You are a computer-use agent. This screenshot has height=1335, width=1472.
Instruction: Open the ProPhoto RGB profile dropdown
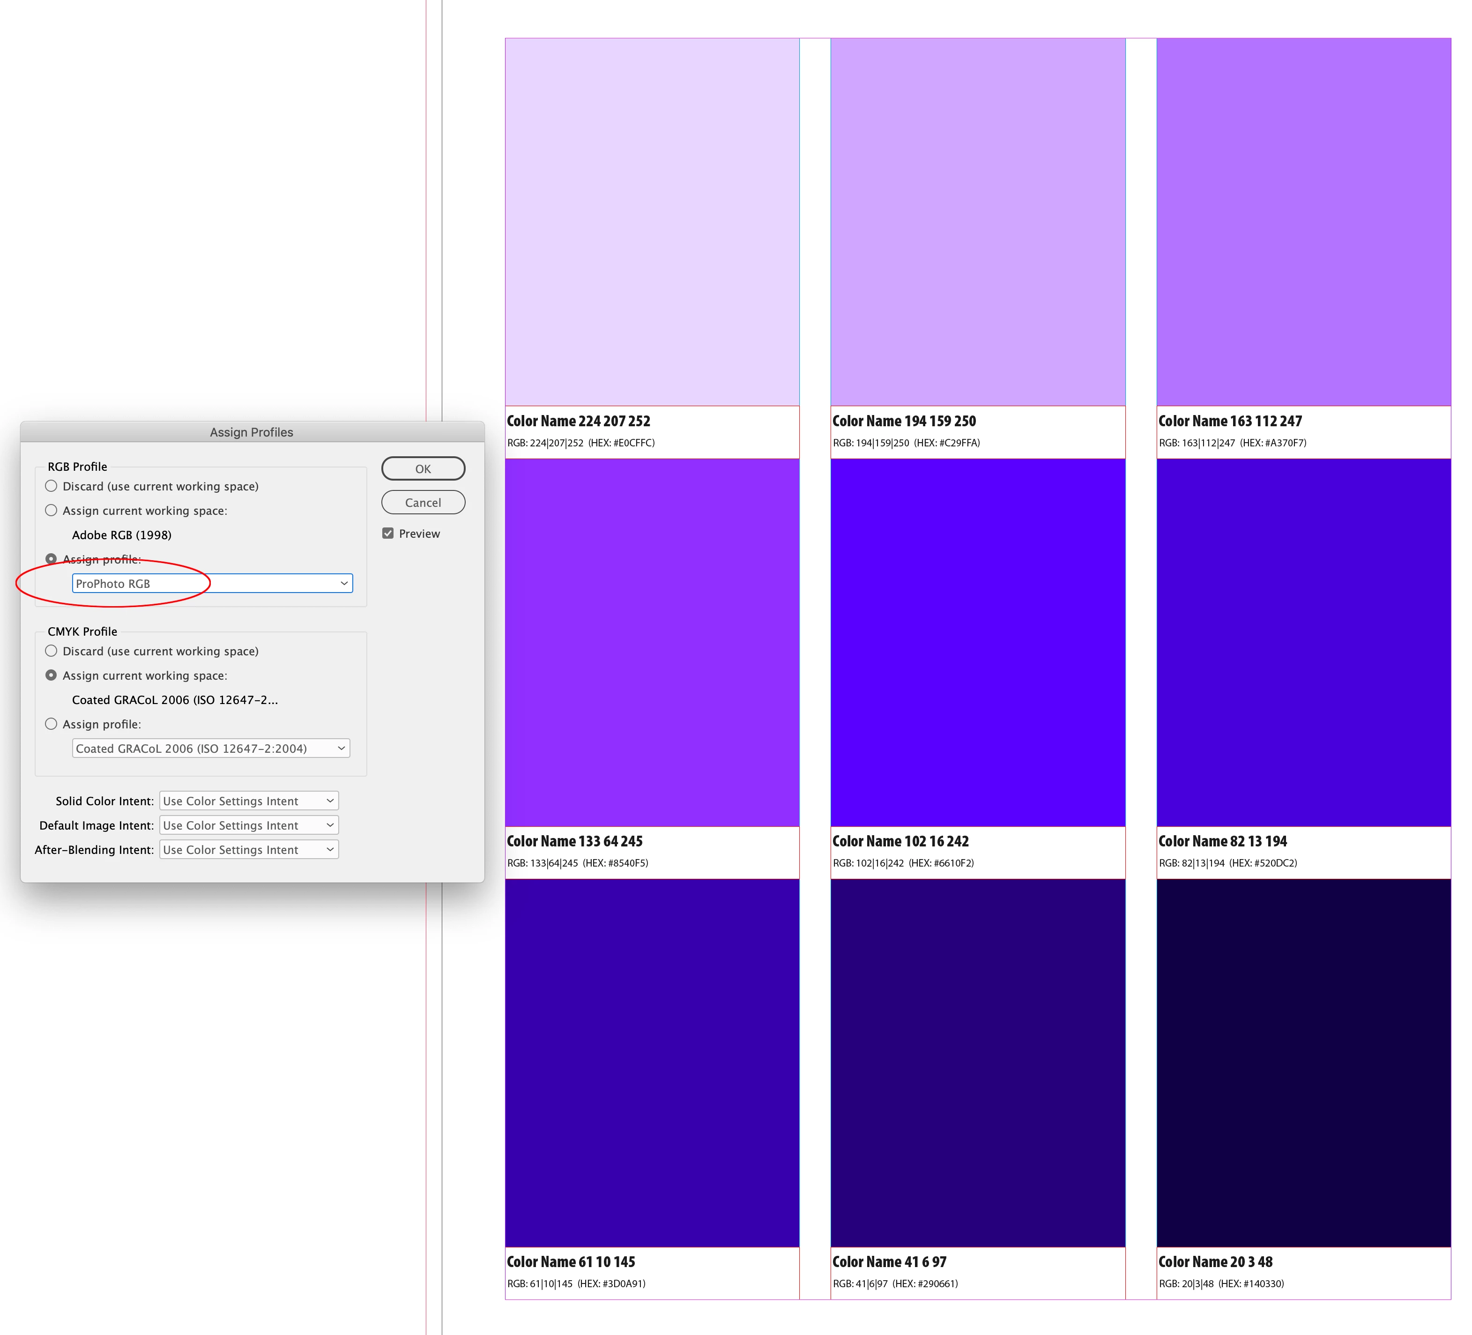pos(212,583)
